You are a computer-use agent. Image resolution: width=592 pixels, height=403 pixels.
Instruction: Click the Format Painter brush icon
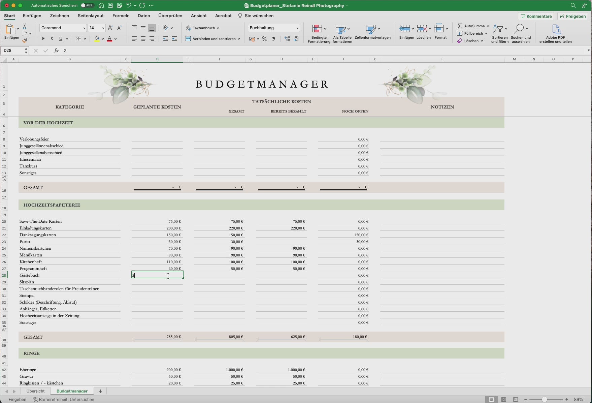point(25,41)
